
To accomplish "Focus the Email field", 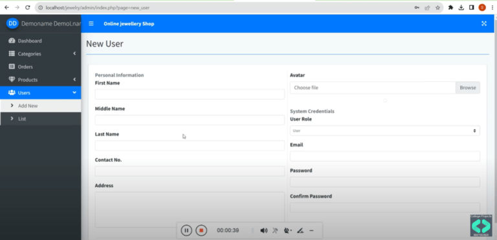I will [x=385, y=156].
